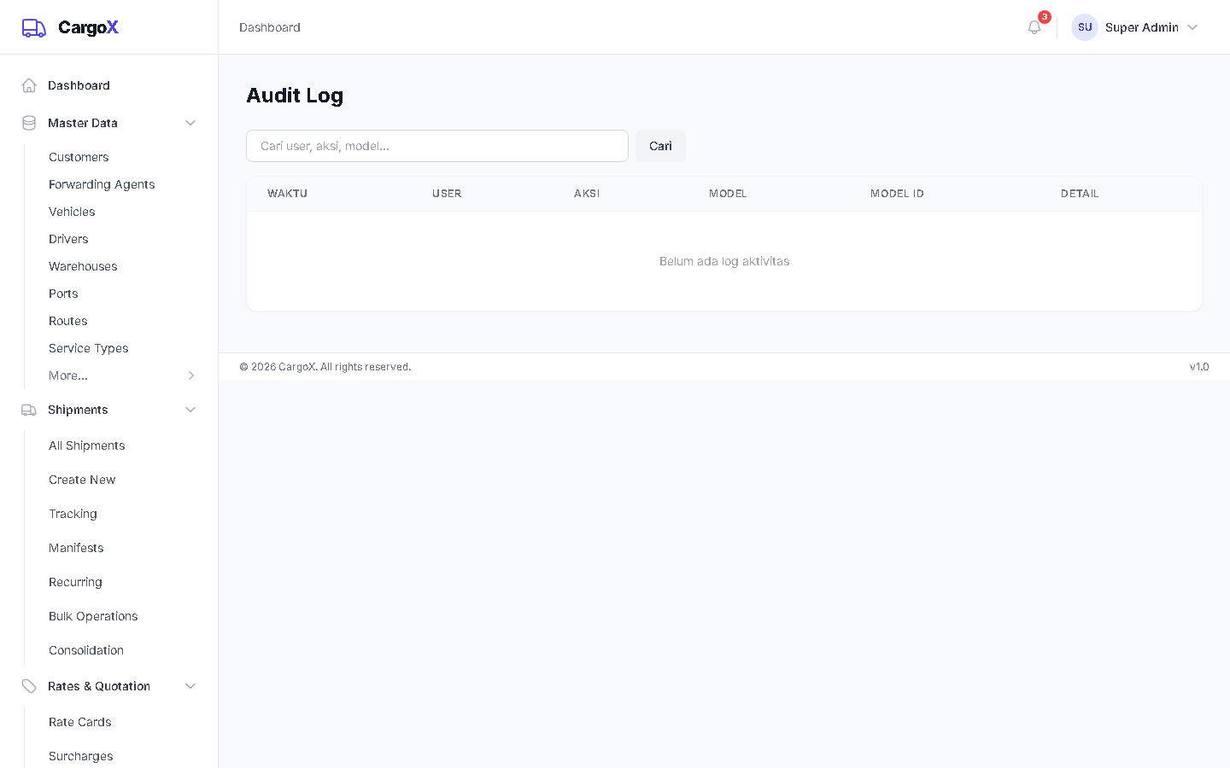The image size is (1230, 768).
Task: Click the Rates & Quotation tag icon
Action: (x=29, y=686)
